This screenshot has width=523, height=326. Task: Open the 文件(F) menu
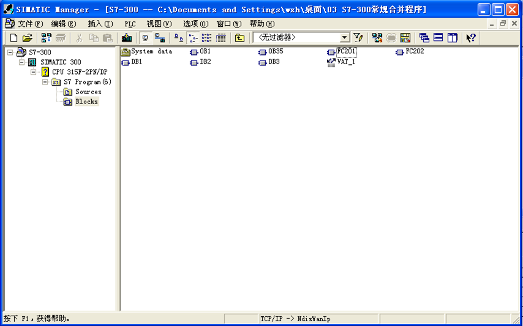point(31,24)
